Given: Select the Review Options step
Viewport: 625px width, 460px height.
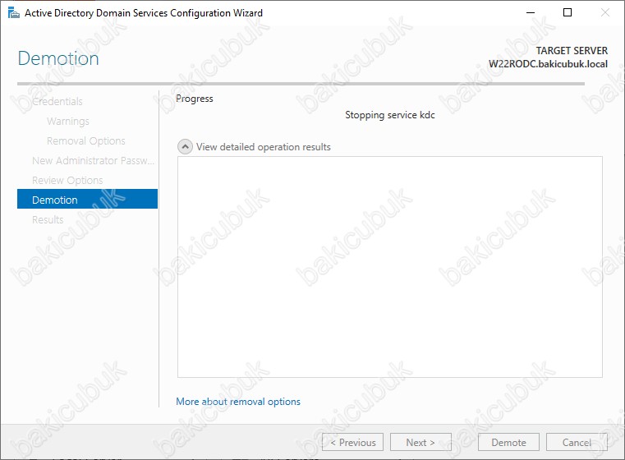Looking at the screenshot, I should click(x=67, y=180).
